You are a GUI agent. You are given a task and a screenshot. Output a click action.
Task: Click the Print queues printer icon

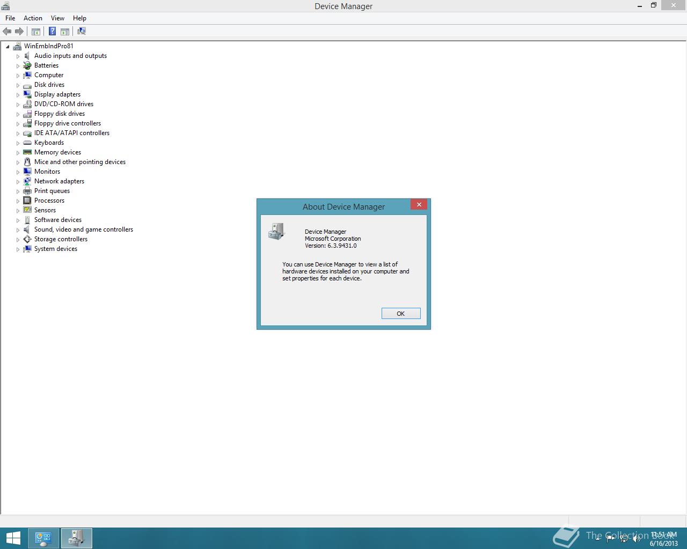(27, 191)
